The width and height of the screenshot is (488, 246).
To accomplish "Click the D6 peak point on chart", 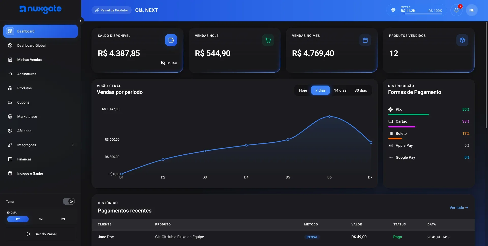I will (x=329, y=117).
